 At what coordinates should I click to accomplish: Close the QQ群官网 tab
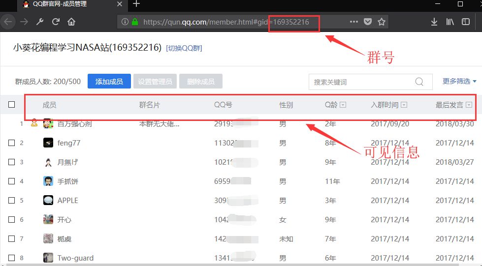tap(120, 4)
